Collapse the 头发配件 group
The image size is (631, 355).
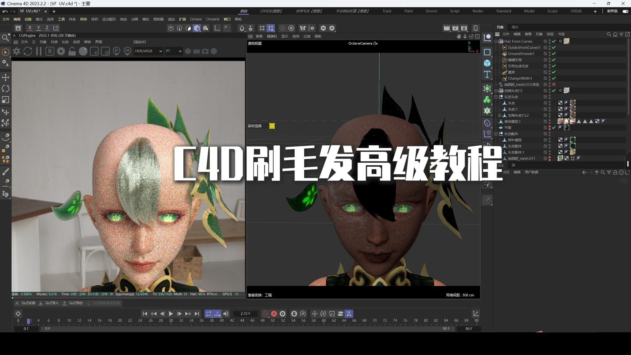tap(496, 134)
